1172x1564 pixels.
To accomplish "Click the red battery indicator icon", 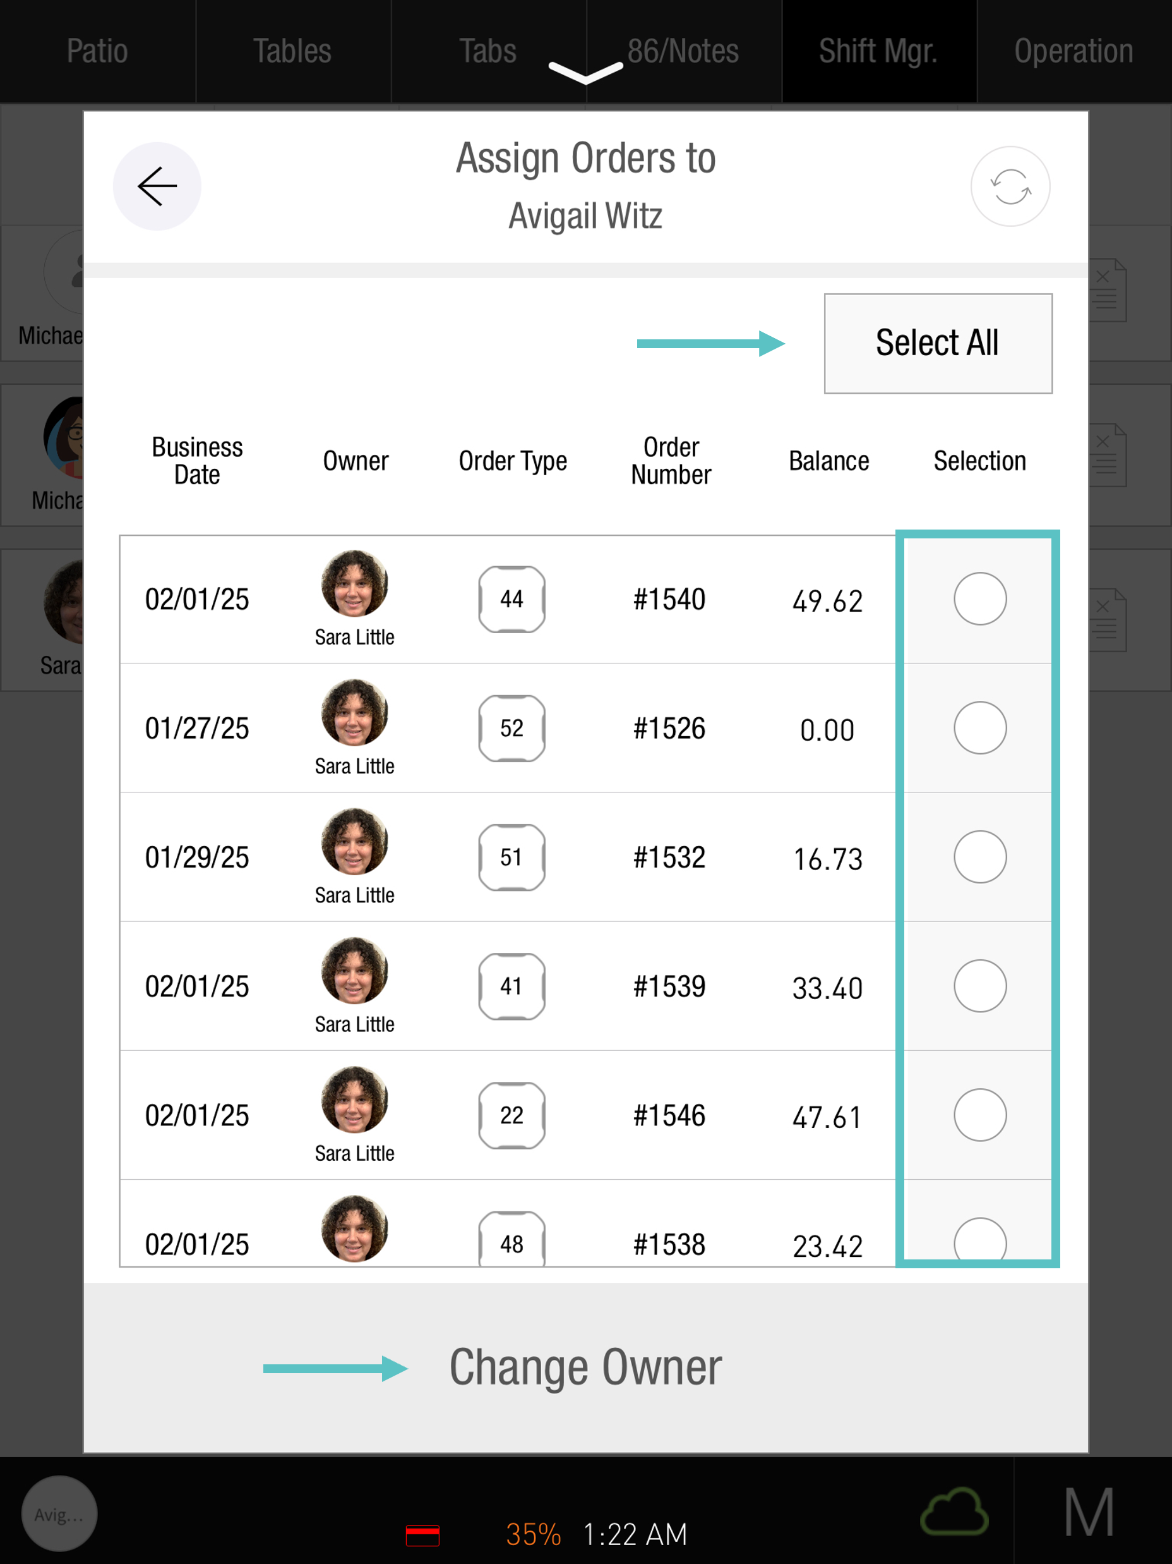I will (x=422, y=1535).
